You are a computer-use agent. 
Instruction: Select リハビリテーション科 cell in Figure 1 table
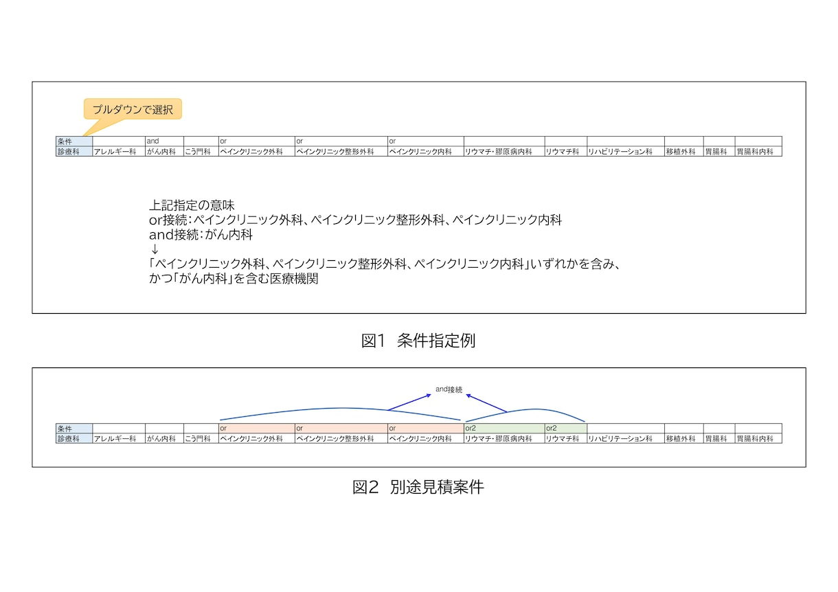point(625,151)
